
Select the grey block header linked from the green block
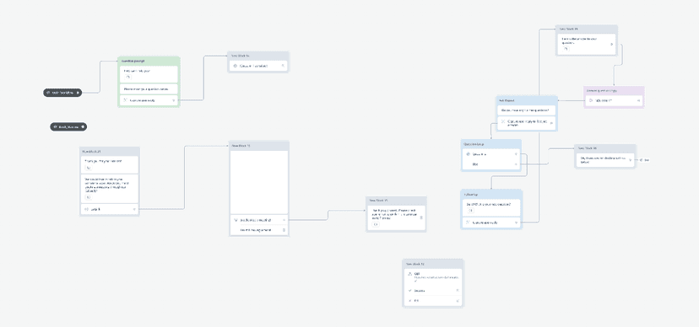pos(258,56)
